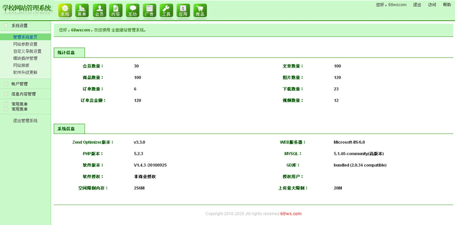
Task: Click the welcome message 欢迎使用 全能建站管理系统
Action: 119,30
